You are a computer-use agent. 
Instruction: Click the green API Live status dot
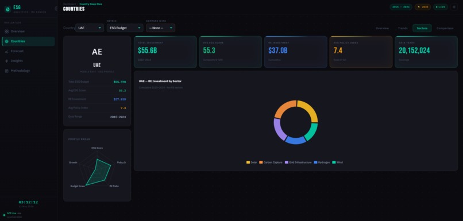(x=4, y=215)
